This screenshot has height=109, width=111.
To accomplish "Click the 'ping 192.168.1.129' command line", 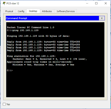I will point(23,30).
